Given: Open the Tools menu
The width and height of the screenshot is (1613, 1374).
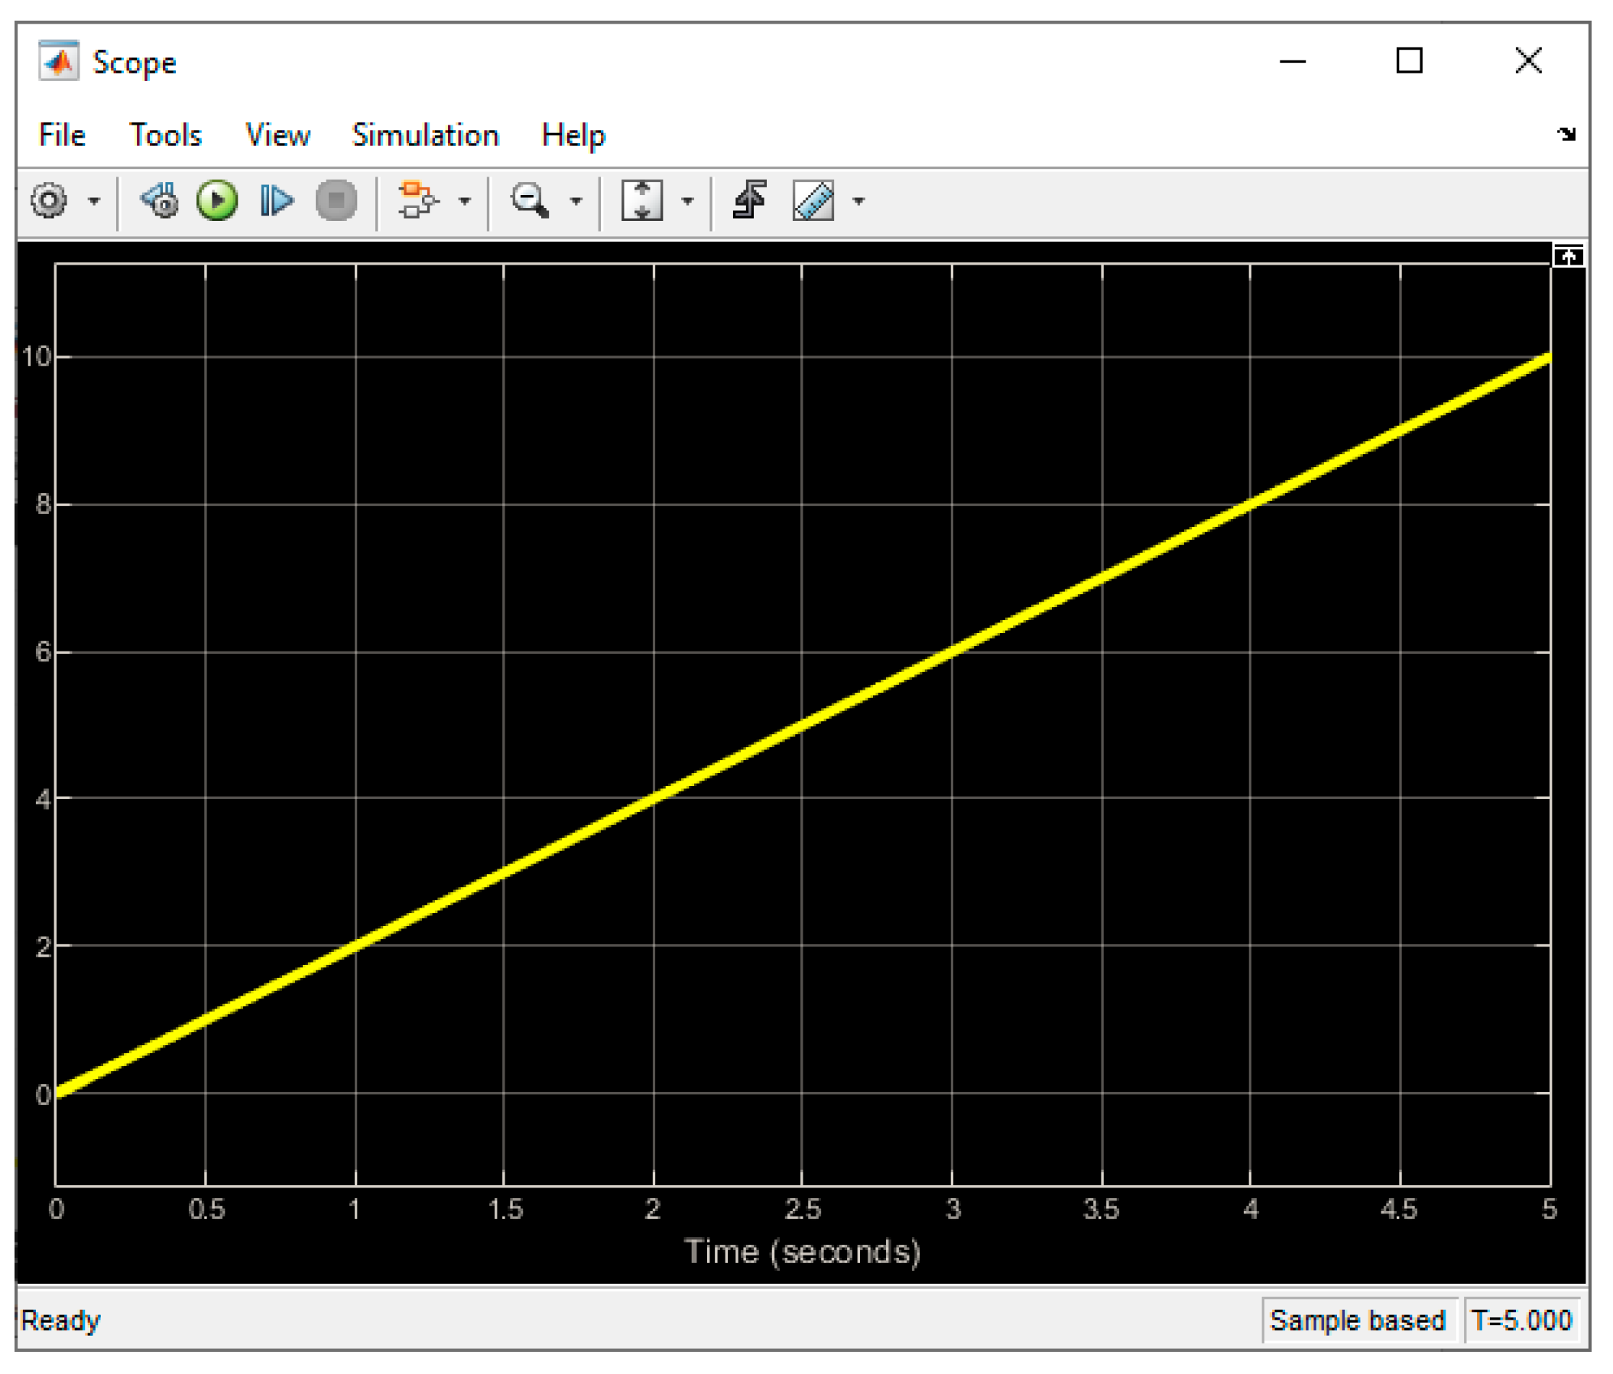Looking at the screenshot, I should click(x=165, y=135).
